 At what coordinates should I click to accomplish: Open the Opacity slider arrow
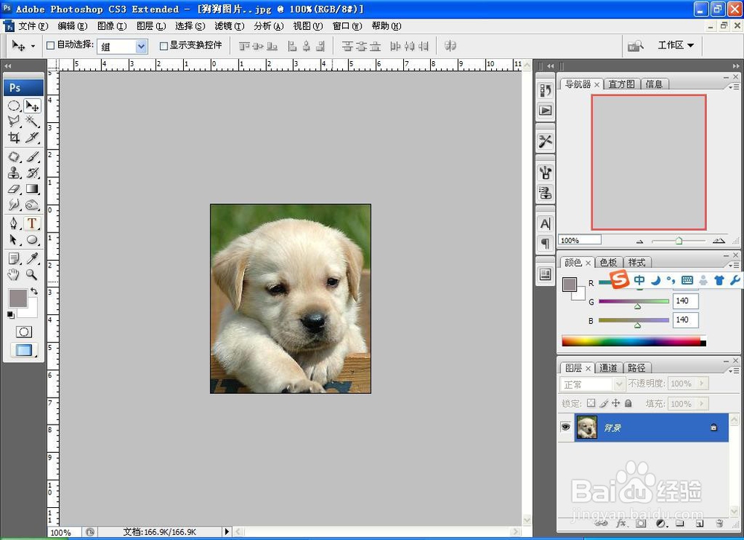pos(702,384)
